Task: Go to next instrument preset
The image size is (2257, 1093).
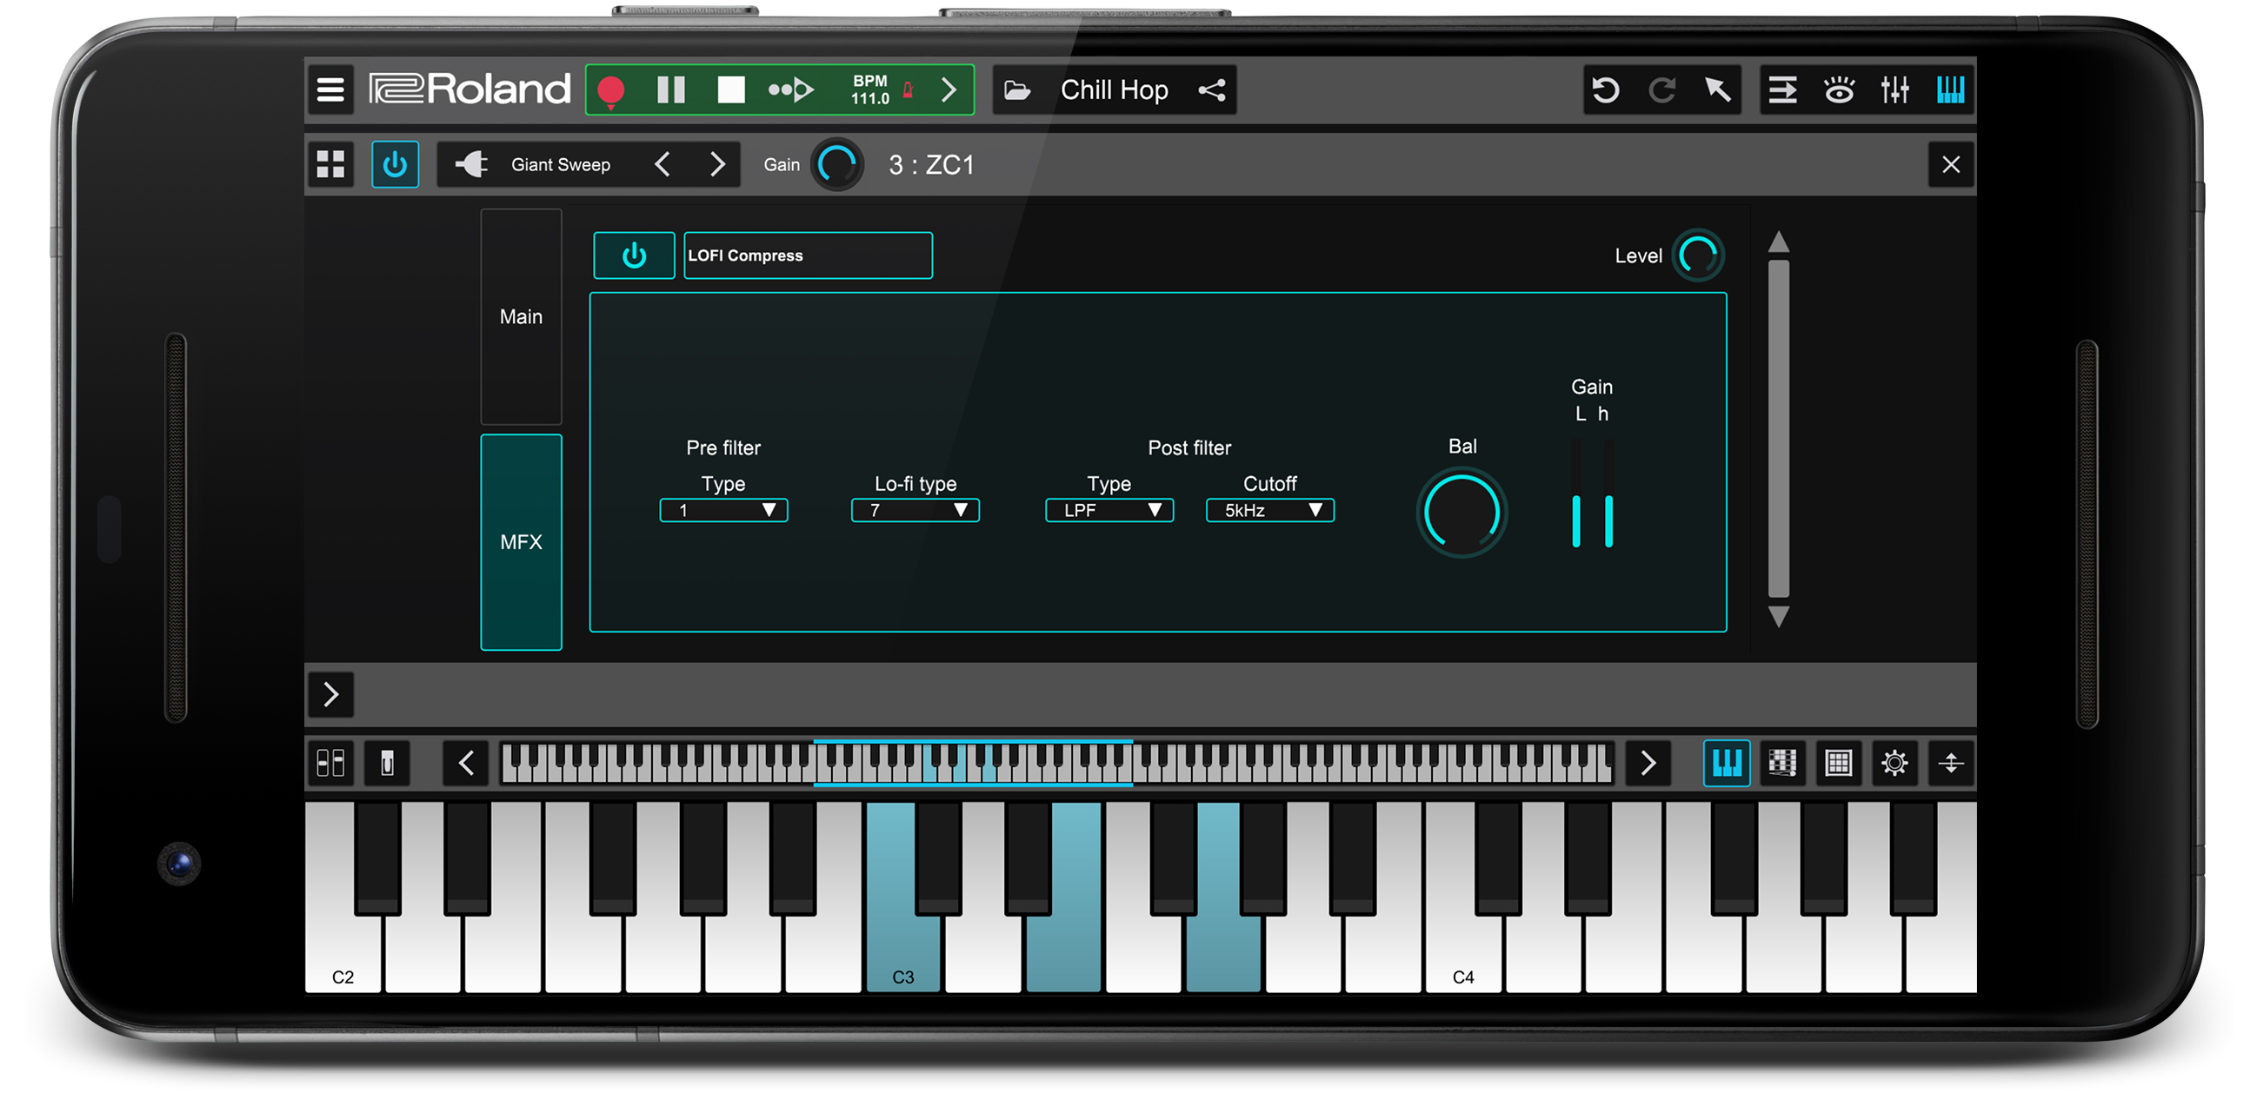Action: point(717,163)
